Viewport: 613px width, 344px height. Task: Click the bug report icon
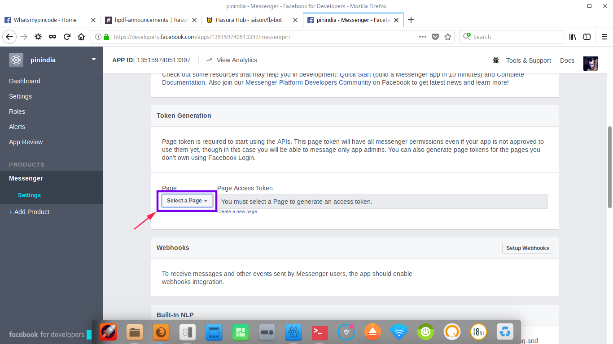click(496, 60)
